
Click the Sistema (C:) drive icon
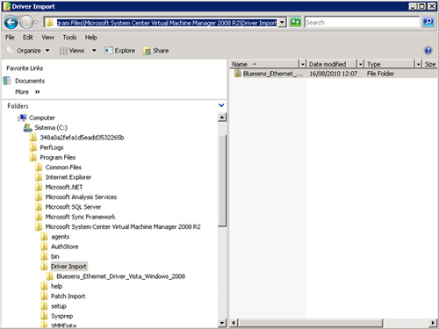(x=28, y=127)
